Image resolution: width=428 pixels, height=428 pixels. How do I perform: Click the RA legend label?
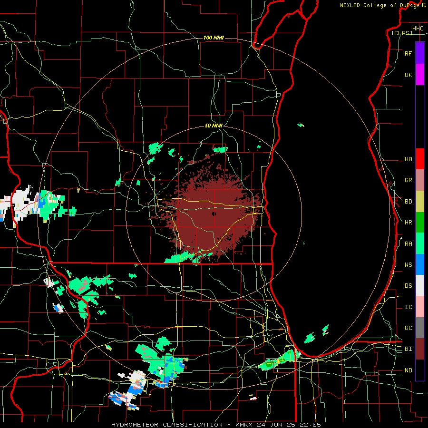coord(408,244)
